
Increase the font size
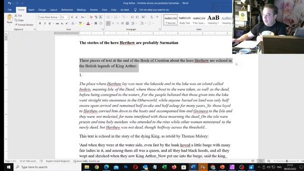click(72, 17)
